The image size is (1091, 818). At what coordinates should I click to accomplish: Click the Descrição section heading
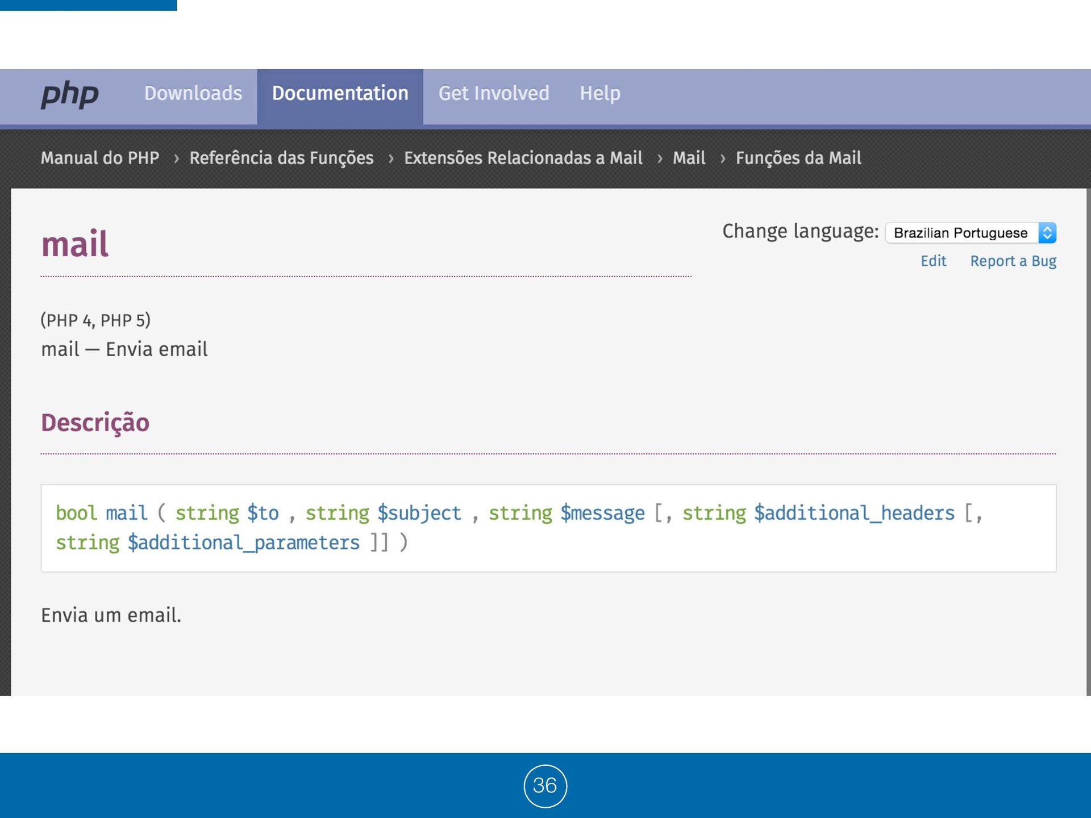(x=95, y=423)
